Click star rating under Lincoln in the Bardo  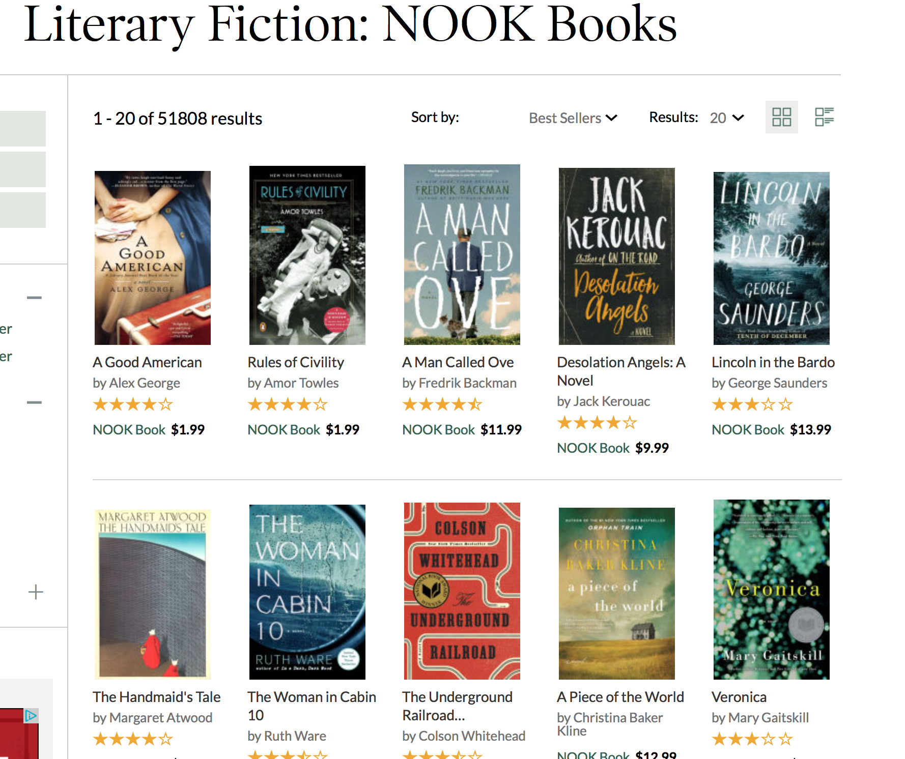click(752, 405)
